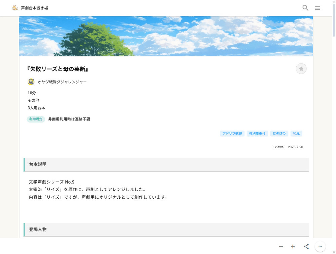Screen dimensions: 336x254
Task: Click 非商用利用時は連絡不要 text
Action: point(69,119)
